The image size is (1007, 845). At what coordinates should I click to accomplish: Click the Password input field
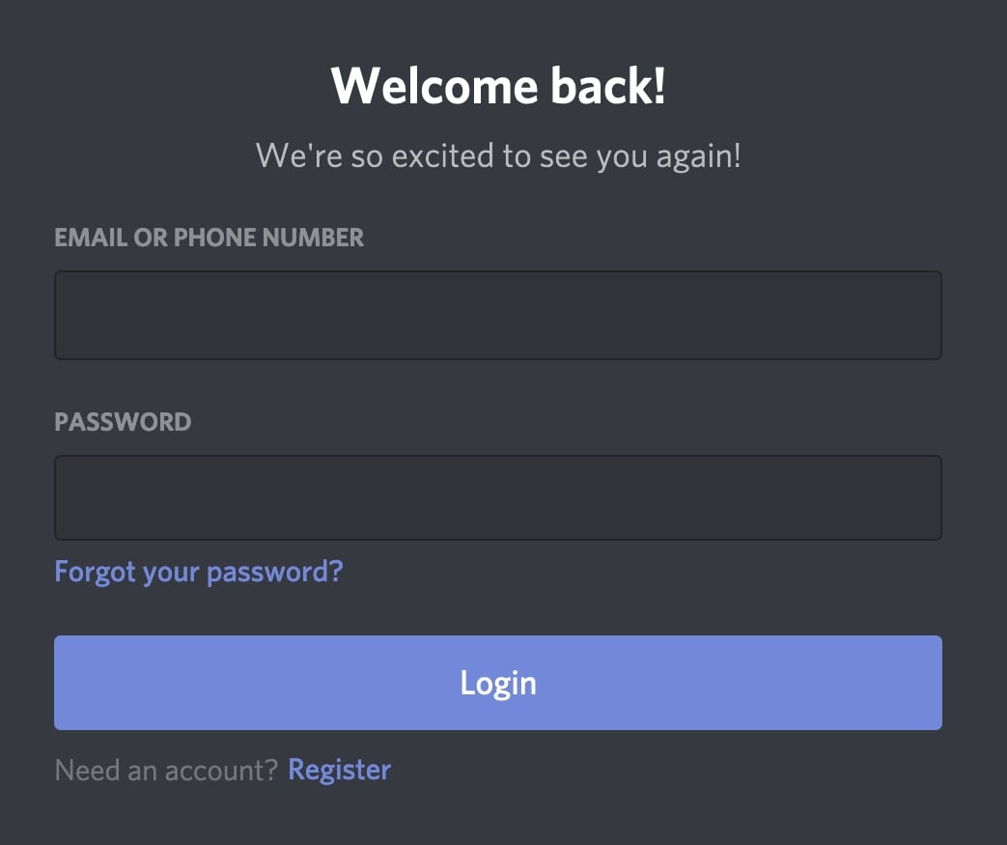(x=497, y=498)
